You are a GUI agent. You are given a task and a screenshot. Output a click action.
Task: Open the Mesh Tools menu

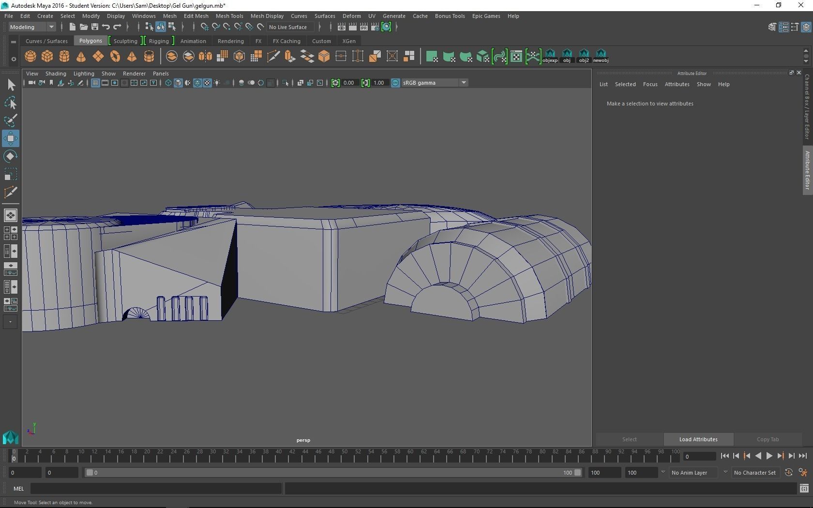(229, 16)
